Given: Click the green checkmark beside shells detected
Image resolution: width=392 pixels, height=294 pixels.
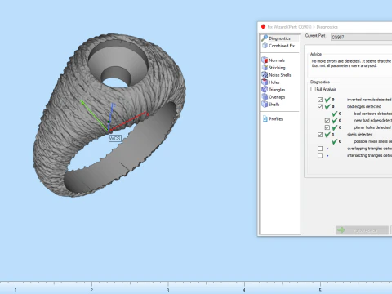Looking at the screenshot, I should [327, 135].
